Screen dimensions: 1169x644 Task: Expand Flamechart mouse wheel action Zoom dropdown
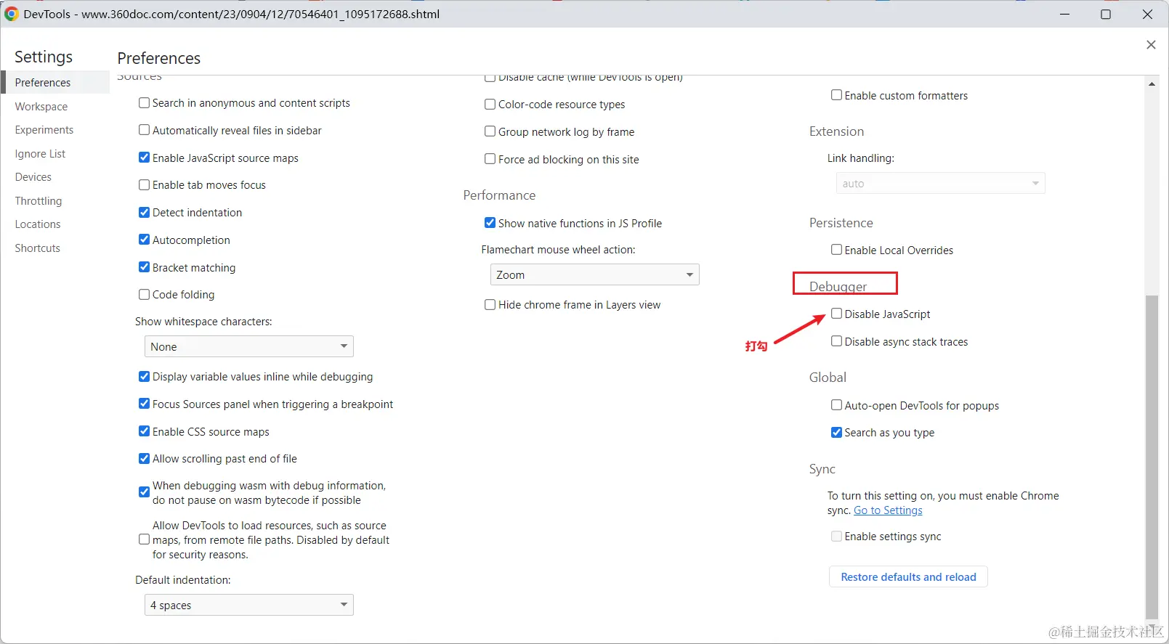594,274
